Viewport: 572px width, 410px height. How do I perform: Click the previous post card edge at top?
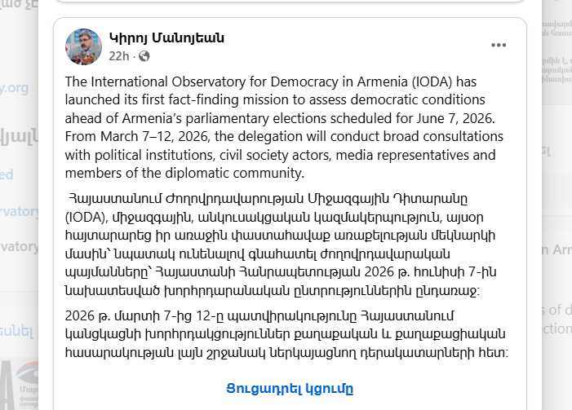click(x=290, y=2)
